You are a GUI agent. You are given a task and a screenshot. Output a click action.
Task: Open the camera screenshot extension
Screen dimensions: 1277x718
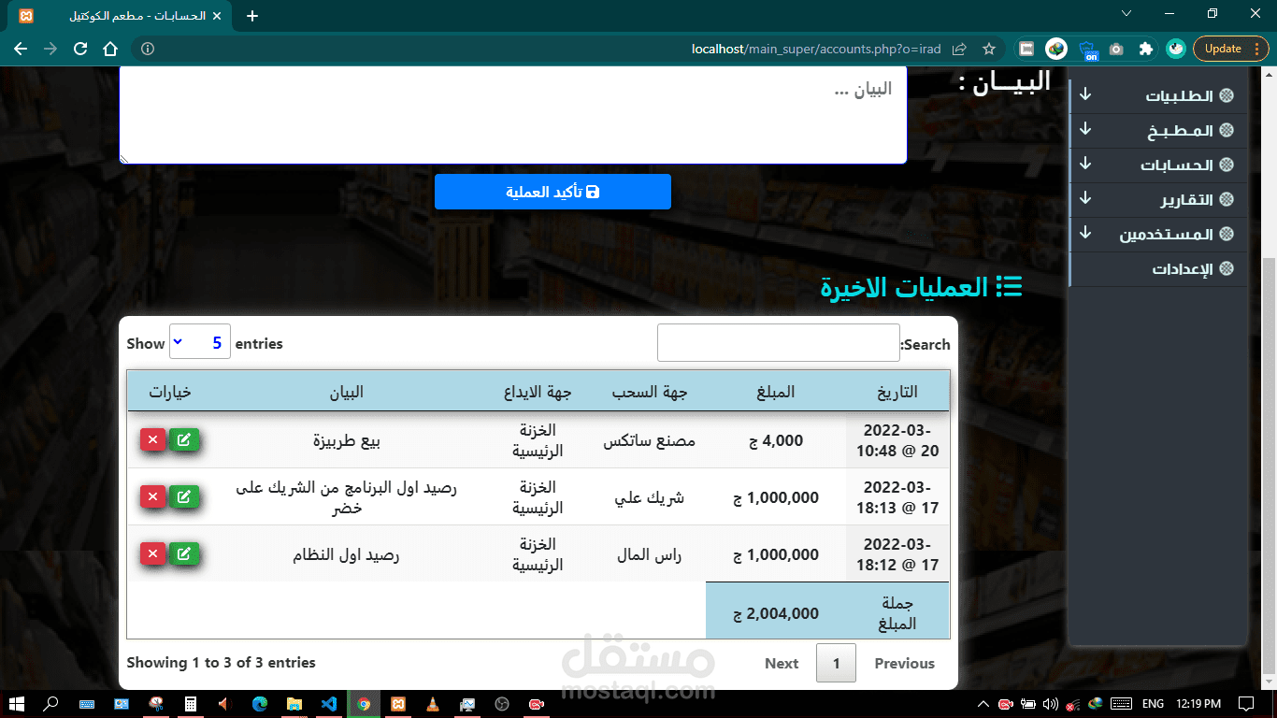click(x=1116, y=49)
